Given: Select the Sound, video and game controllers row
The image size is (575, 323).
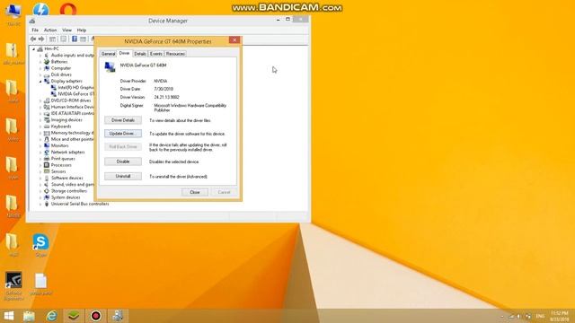Looking at the screenshot, I should point(68,185).
